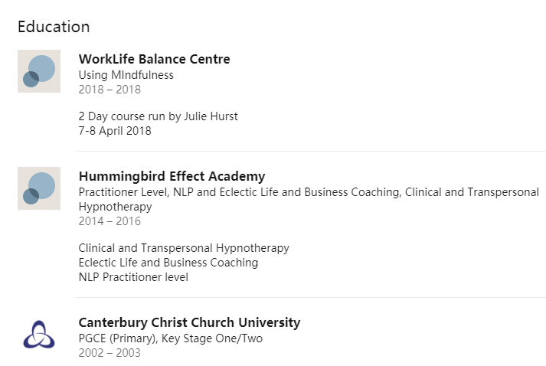Open WorkLife Balance Centre school link

(154, 59)
